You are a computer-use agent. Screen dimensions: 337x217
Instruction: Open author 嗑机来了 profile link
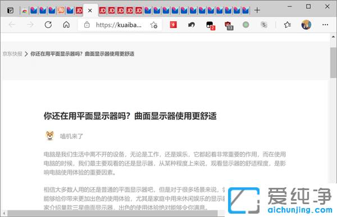click(71, 136)
